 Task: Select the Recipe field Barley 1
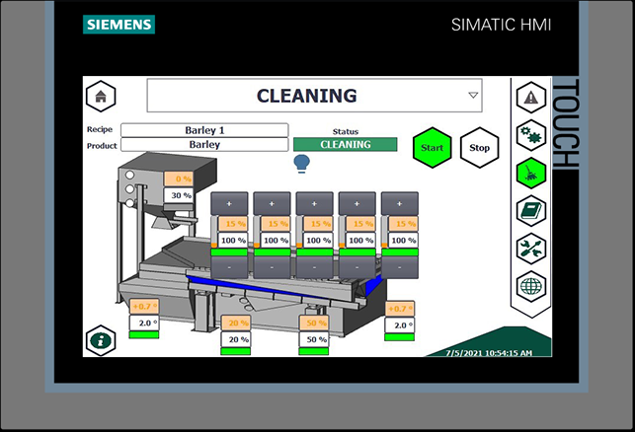pyautogui.click(x=204, y=130)
